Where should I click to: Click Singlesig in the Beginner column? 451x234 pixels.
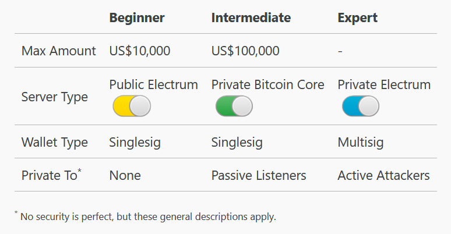coord(135,142)
